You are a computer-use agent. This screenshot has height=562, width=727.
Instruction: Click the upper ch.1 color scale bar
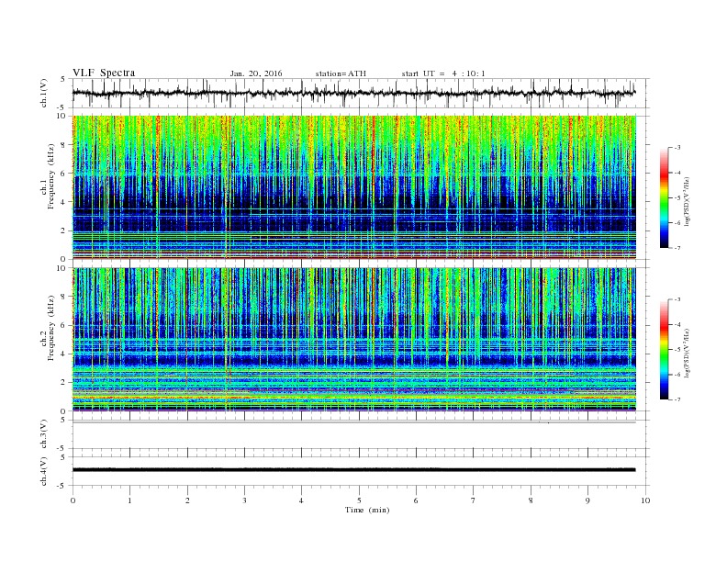click(665, 197)
